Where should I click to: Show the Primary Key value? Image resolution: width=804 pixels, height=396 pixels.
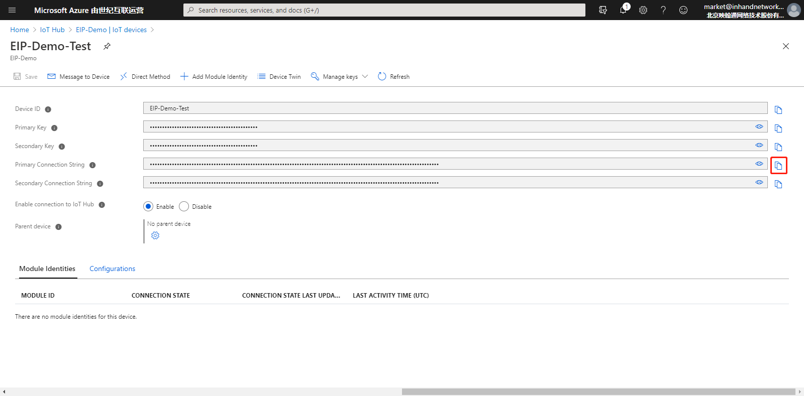759,126
